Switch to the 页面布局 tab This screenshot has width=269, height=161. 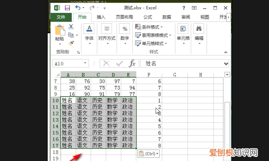(x=124, y=17)
